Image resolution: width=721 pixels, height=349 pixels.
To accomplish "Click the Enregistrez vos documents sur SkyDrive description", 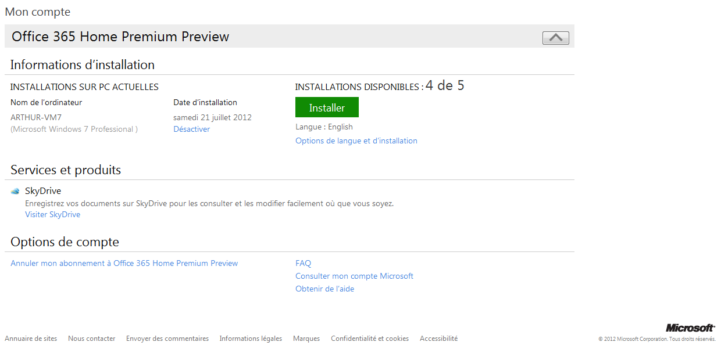I will (x=209, y=204).
